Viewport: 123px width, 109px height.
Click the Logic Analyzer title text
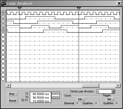click(20, 4)
